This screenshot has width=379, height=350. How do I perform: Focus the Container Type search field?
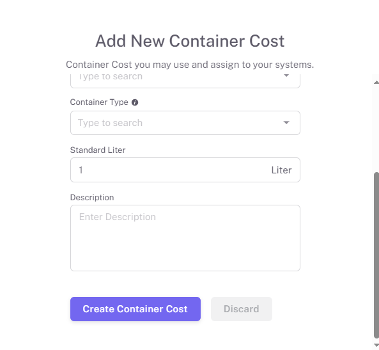pyautogui.click(x=185, y=123)
